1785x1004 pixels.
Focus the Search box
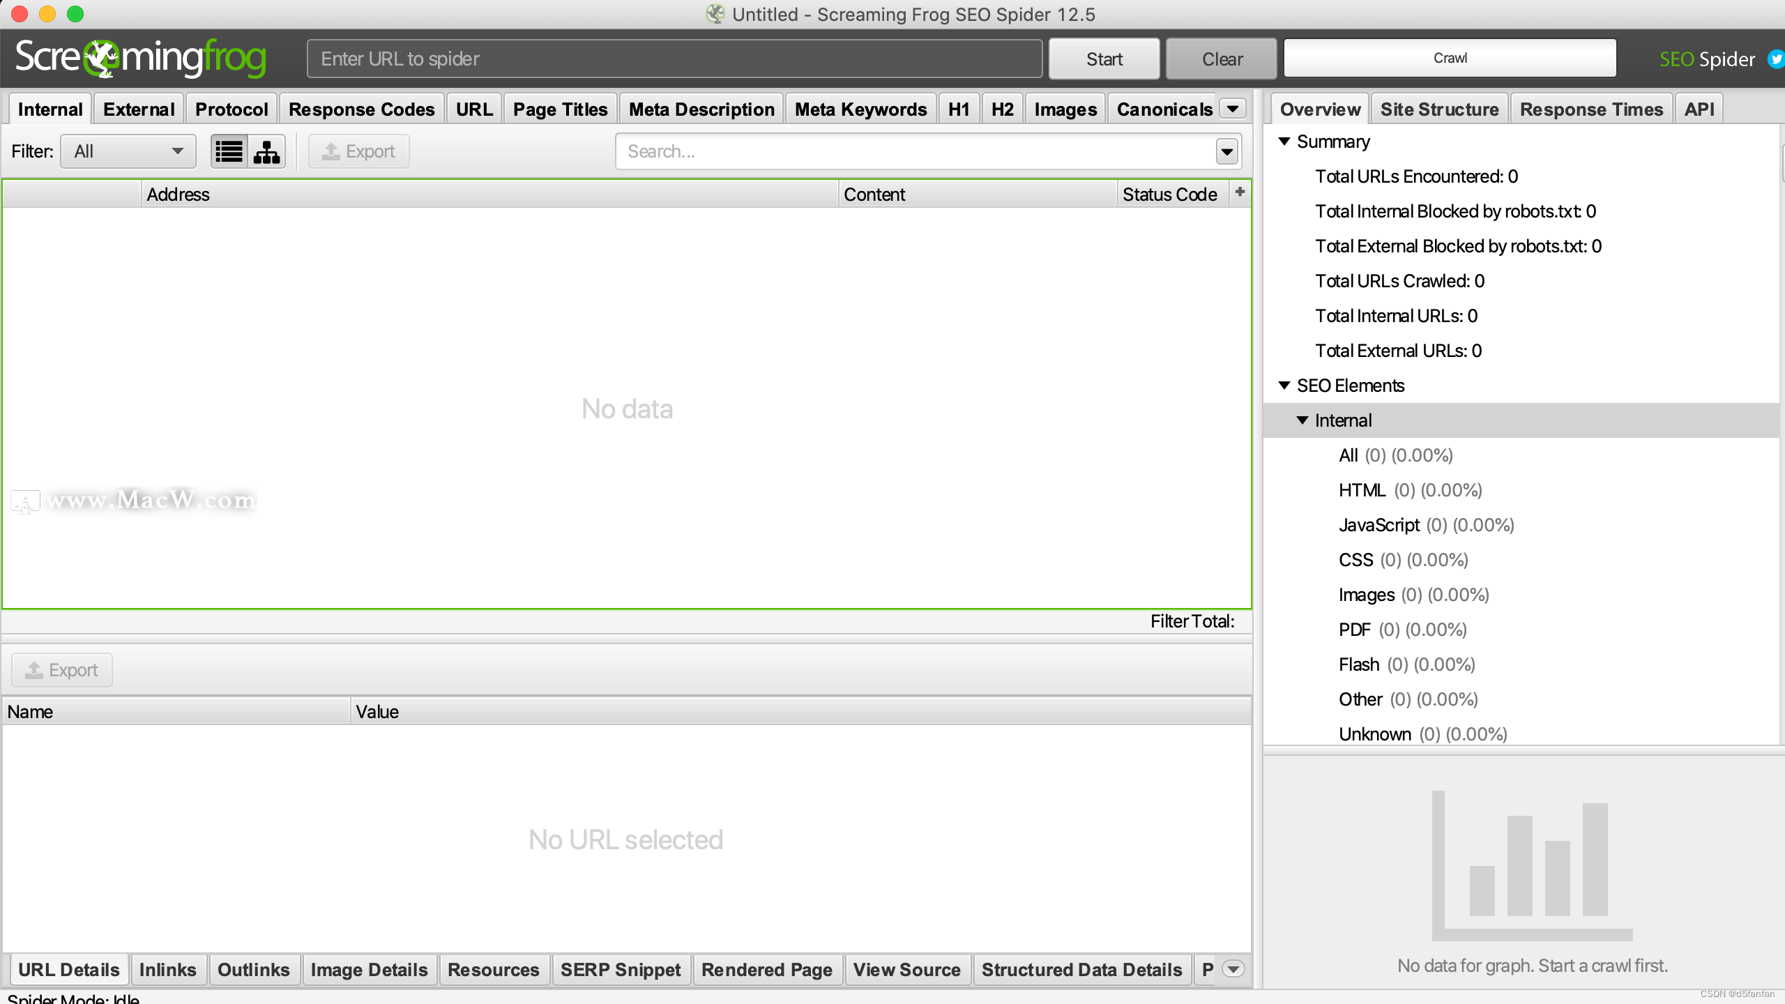point(916,151)
